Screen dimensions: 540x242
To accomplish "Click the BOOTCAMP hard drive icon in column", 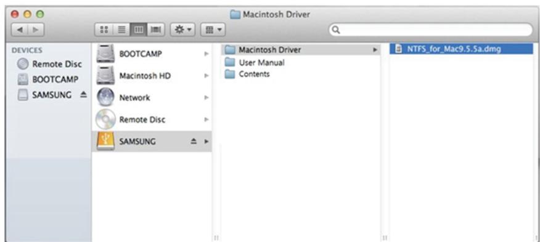I will (105, 54).
